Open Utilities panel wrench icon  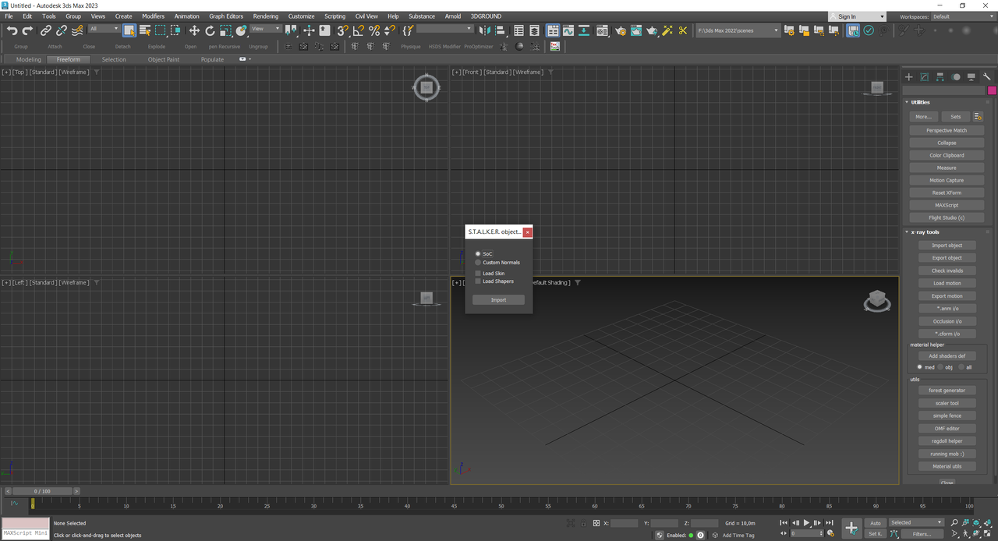(987, 76)
